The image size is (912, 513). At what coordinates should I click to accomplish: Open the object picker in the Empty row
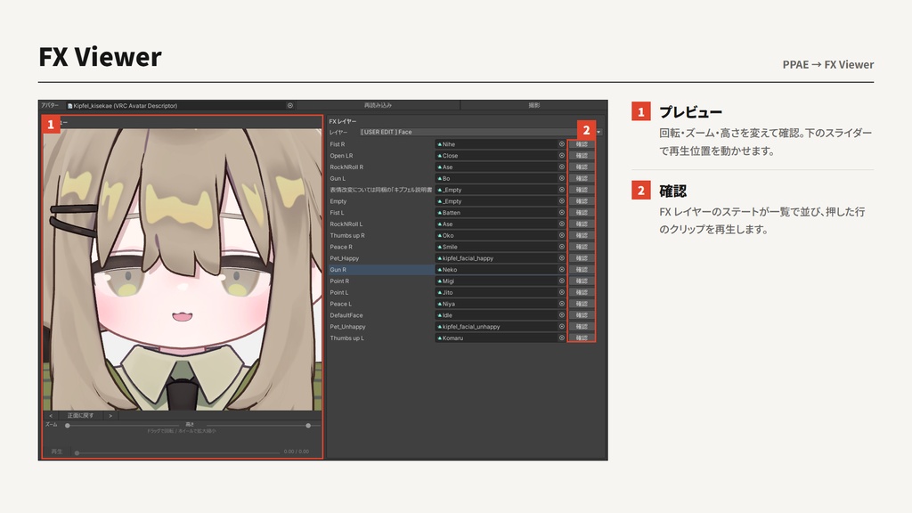click(562, 201)
